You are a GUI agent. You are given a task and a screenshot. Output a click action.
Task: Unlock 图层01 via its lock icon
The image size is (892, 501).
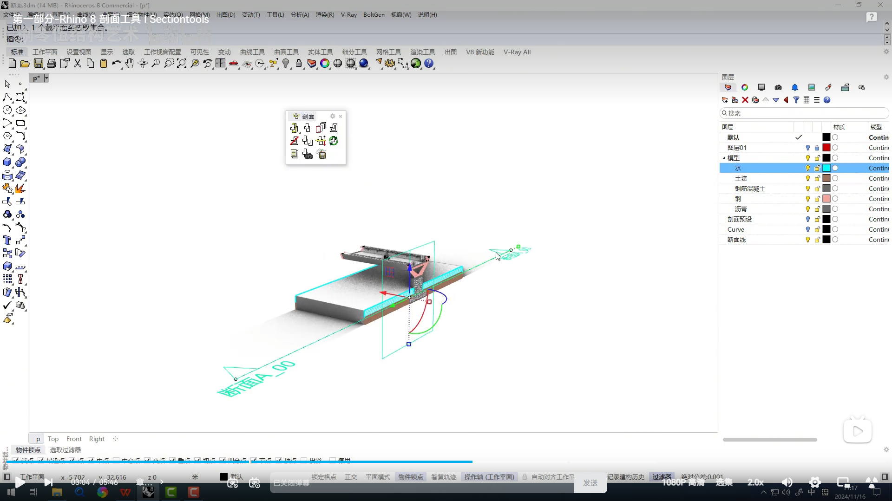(817, 148)
